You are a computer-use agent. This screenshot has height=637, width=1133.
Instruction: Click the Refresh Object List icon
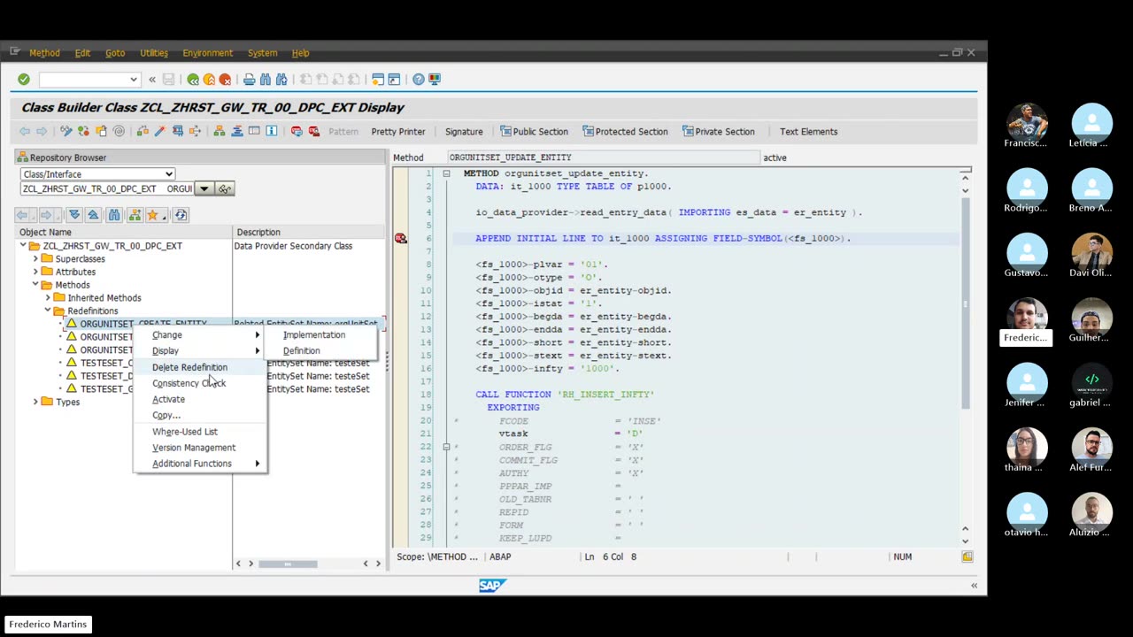(181, 215)
